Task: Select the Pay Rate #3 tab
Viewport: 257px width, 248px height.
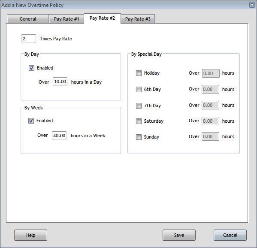Action: coord(138,19)
